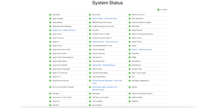Click the status dot beside Apple Music
This screenshot has width=216, height=108.
click(50, 46)
